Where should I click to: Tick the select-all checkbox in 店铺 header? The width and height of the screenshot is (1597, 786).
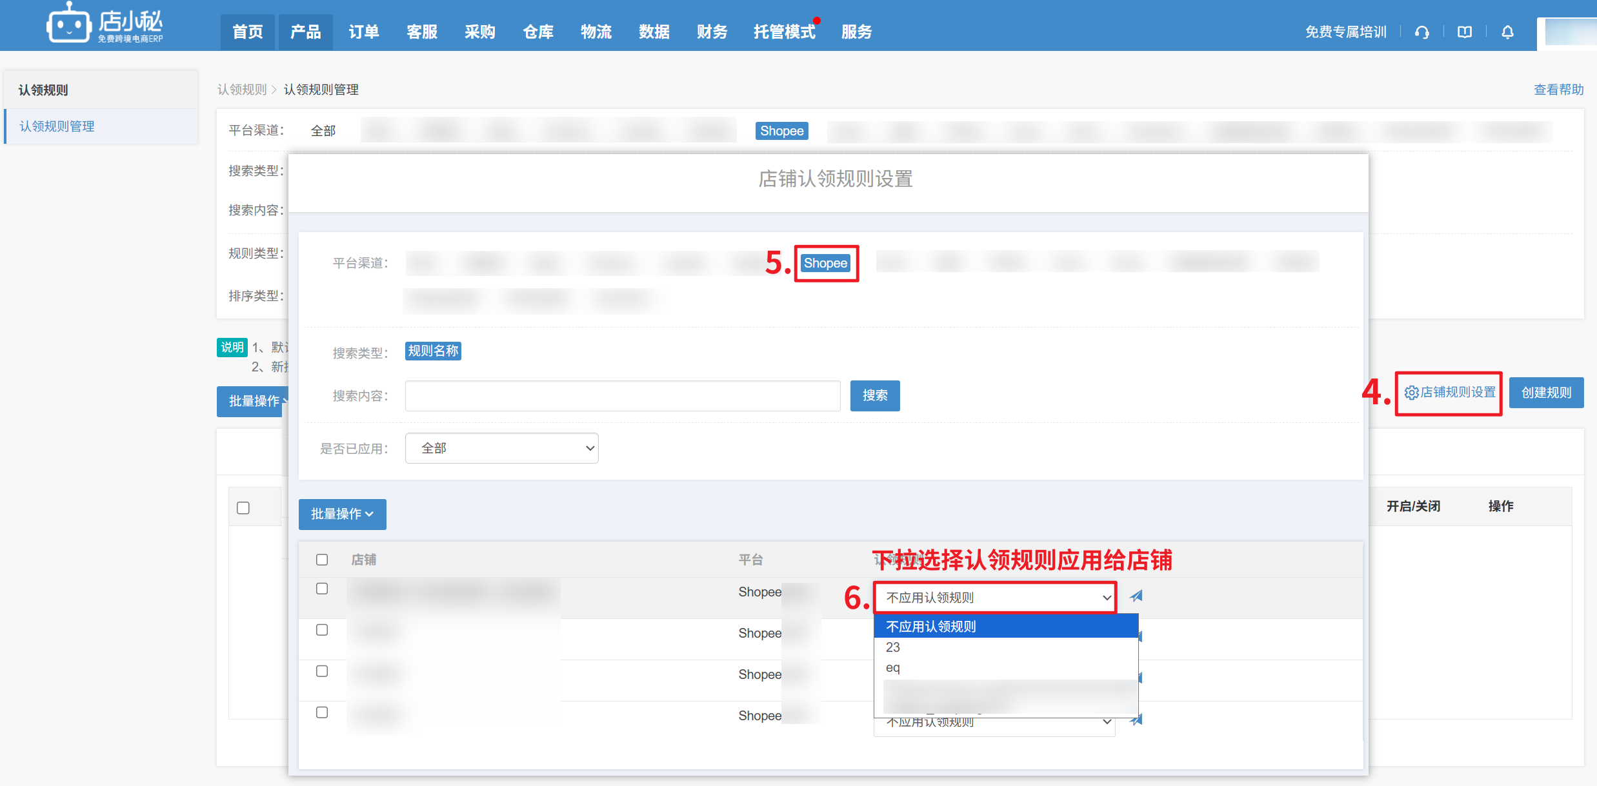(322, 560)
